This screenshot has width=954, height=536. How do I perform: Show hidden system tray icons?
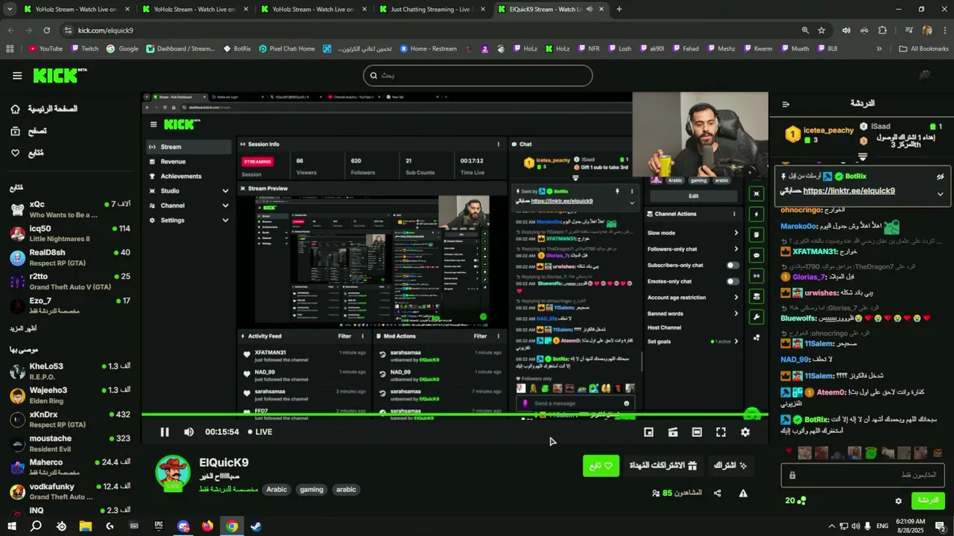click(832, 526)
